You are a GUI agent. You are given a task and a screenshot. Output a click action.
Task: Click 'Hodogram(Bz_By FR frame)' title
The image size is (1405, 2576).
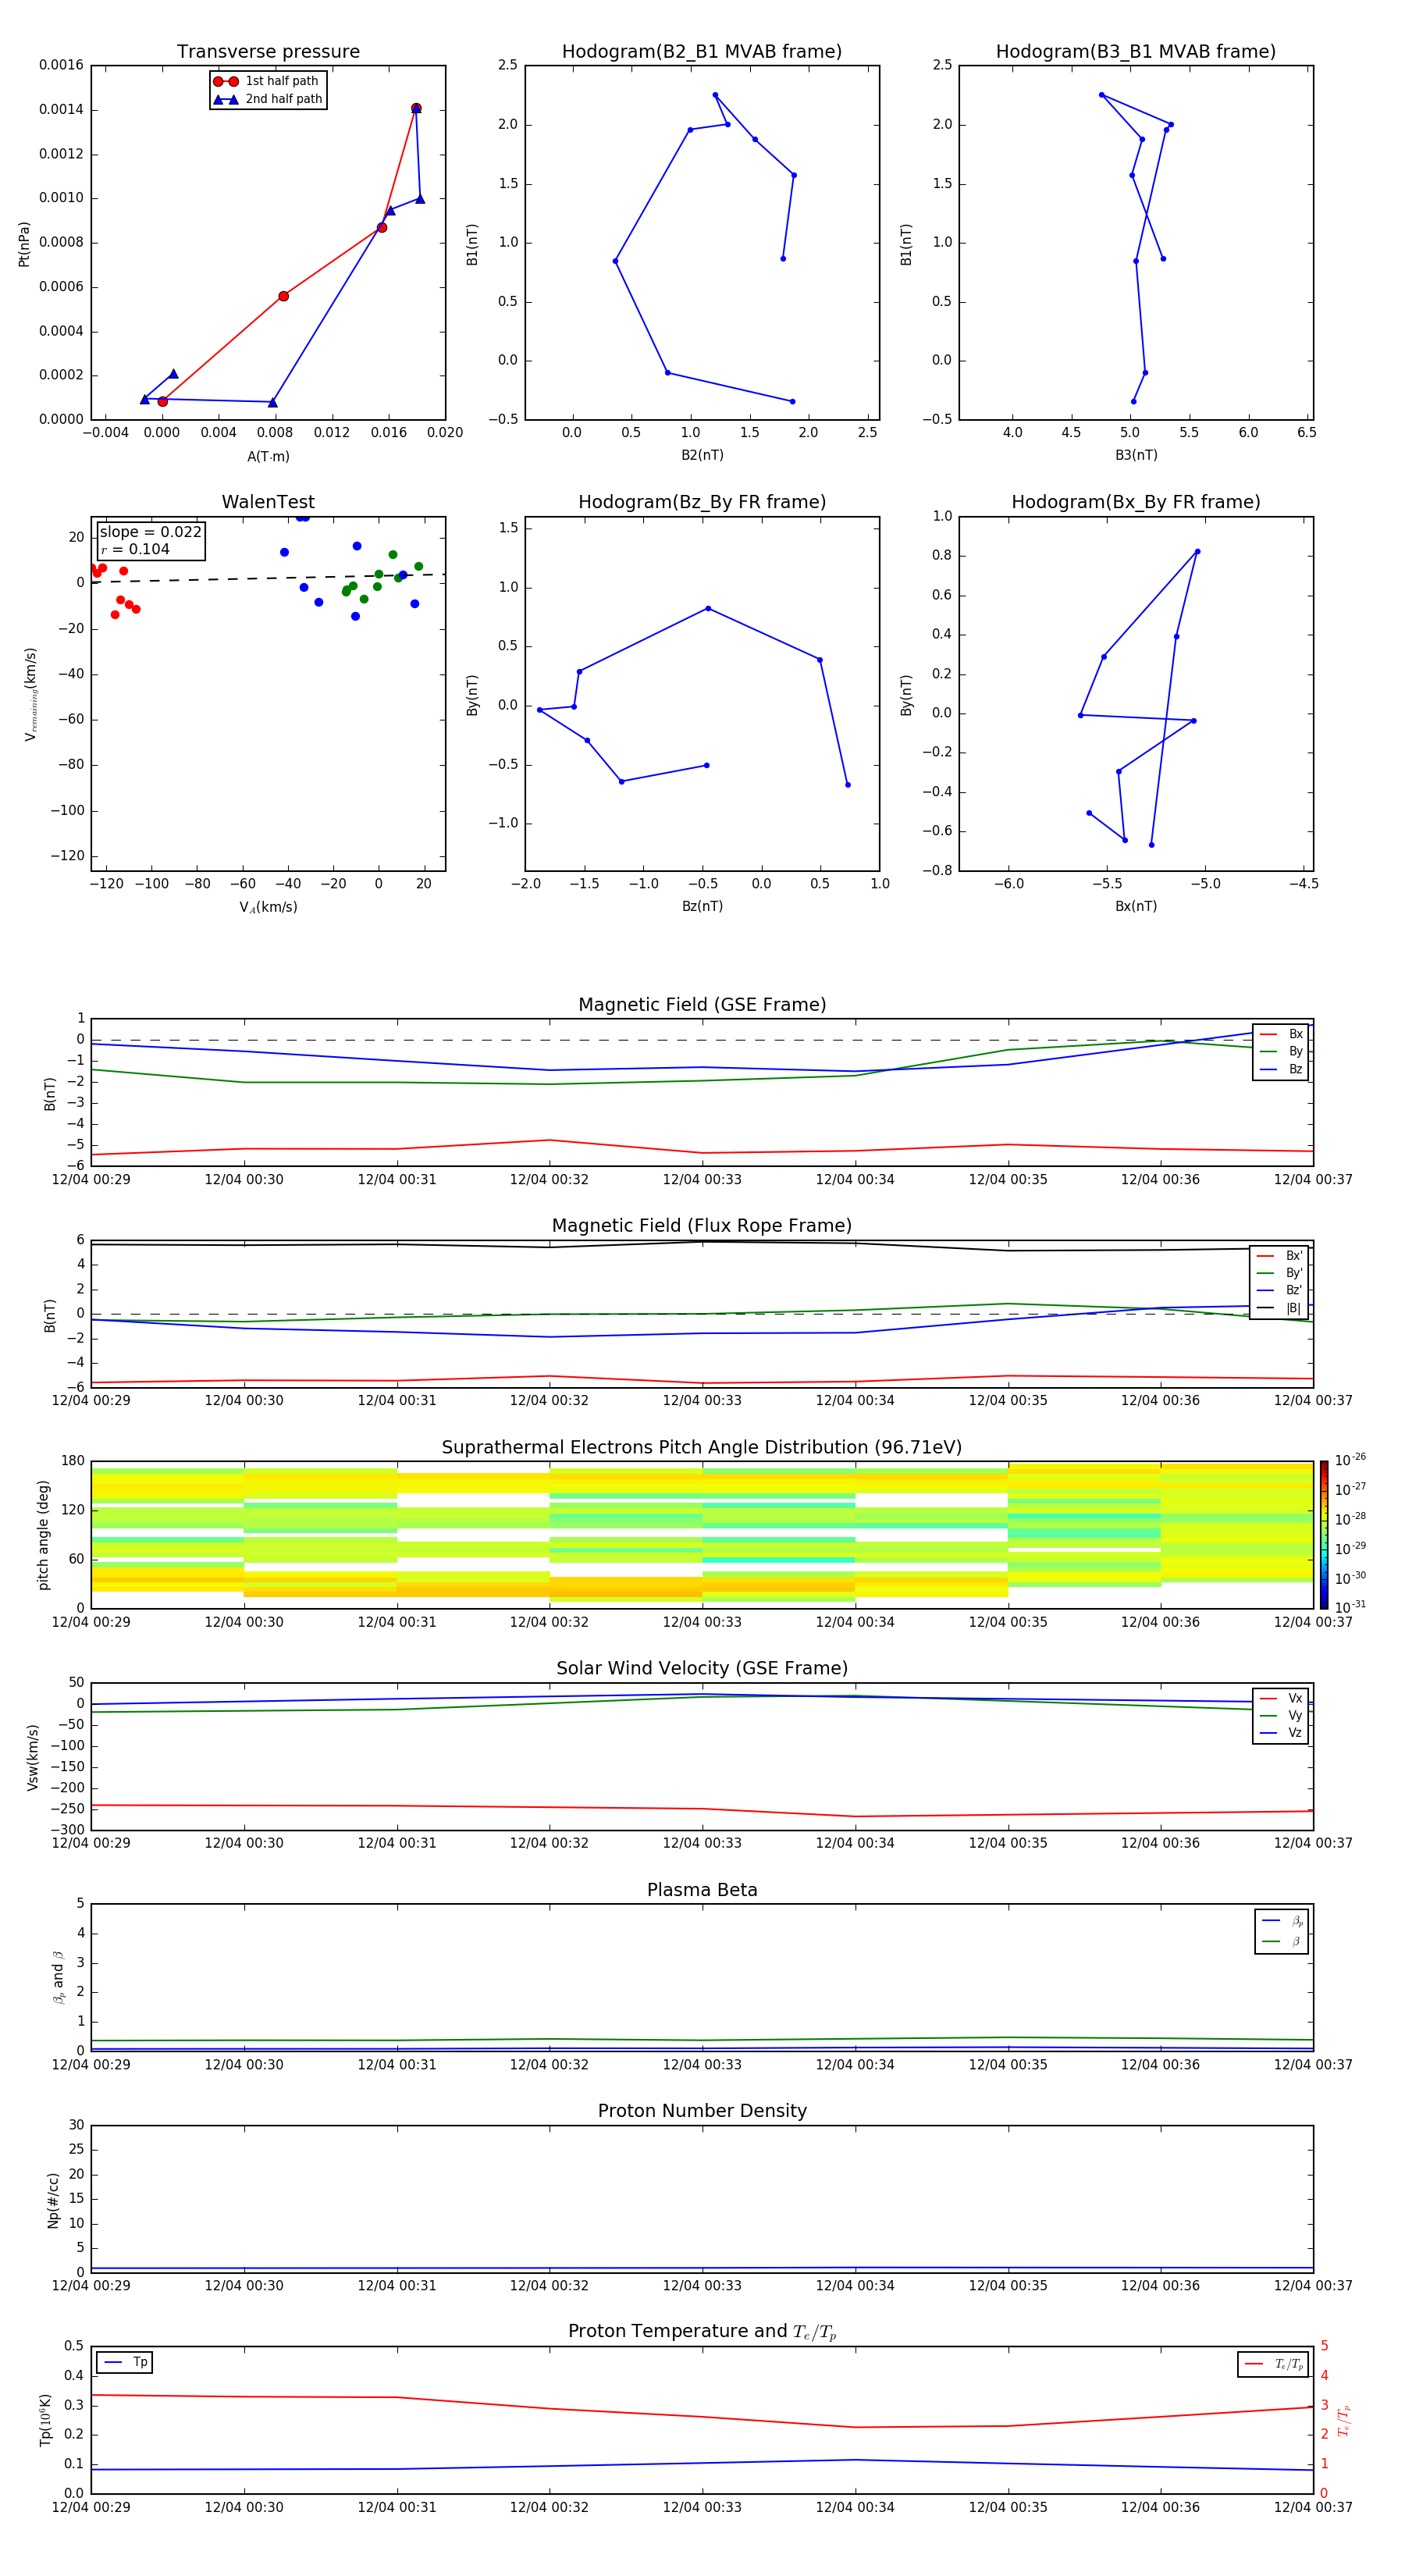[x=702, y=502]
